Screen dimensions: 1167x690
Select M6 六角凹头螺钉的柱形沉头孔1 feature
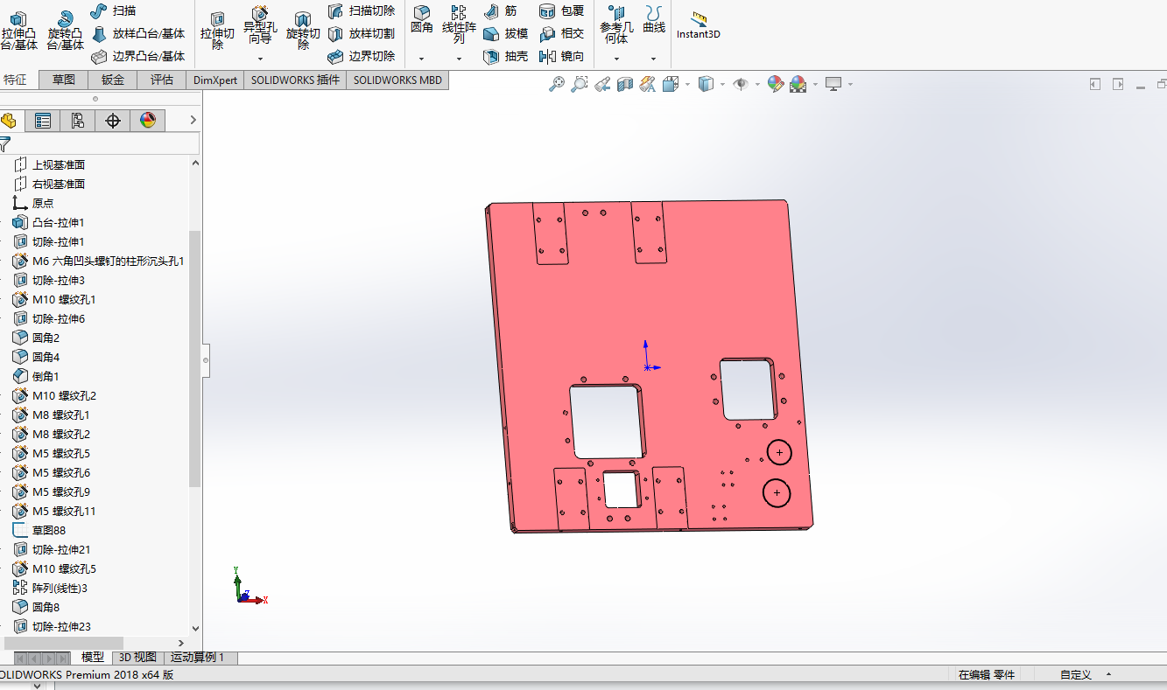coord(99,261)
